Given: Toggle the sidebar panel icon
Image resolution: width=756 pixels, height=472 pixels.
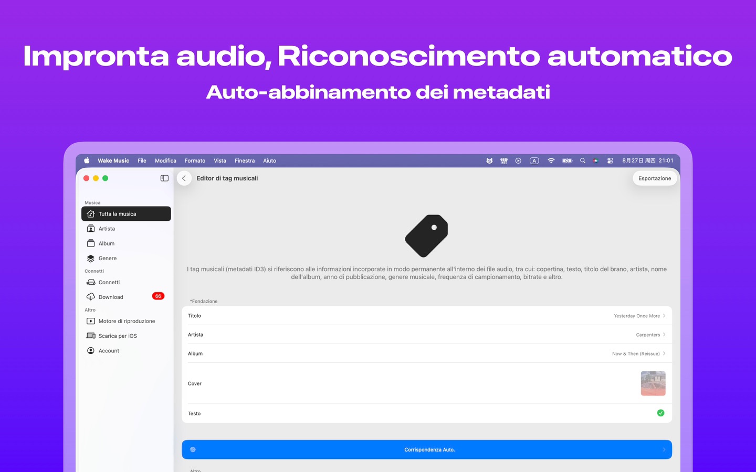Looking at the screenshot, I should pos(164,178).
